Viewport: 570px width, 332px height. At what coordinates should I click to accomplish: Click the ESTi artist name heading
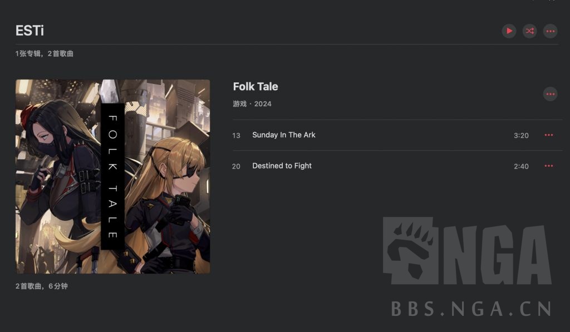30,31
